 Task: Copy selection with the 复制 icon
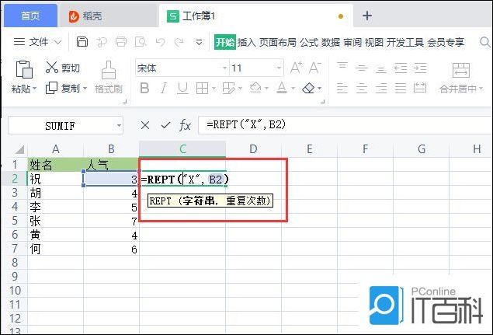(x=51, y=88)
